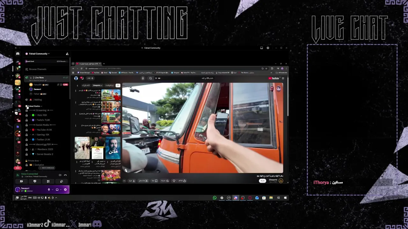Mute the microphone in Discord user panel
This screenshot has width=408, height=229.
(x=49, y=190)
